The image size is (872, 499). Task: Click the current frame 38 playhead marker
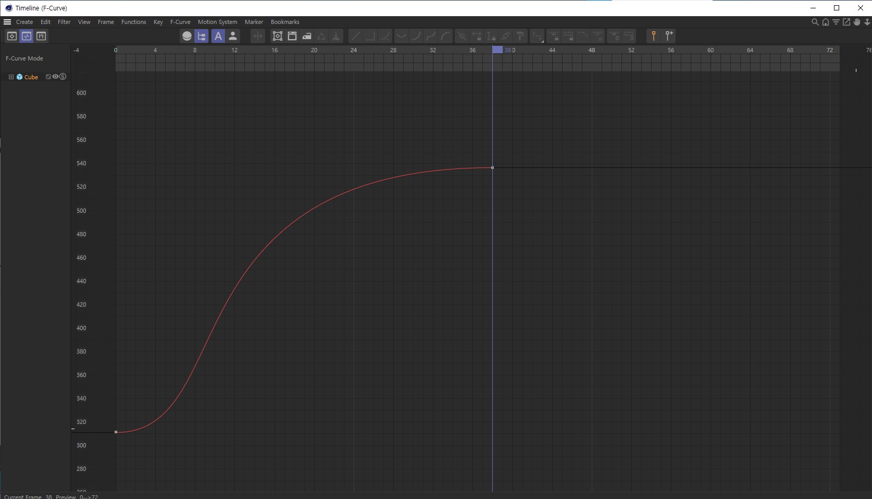click(497, 50)
